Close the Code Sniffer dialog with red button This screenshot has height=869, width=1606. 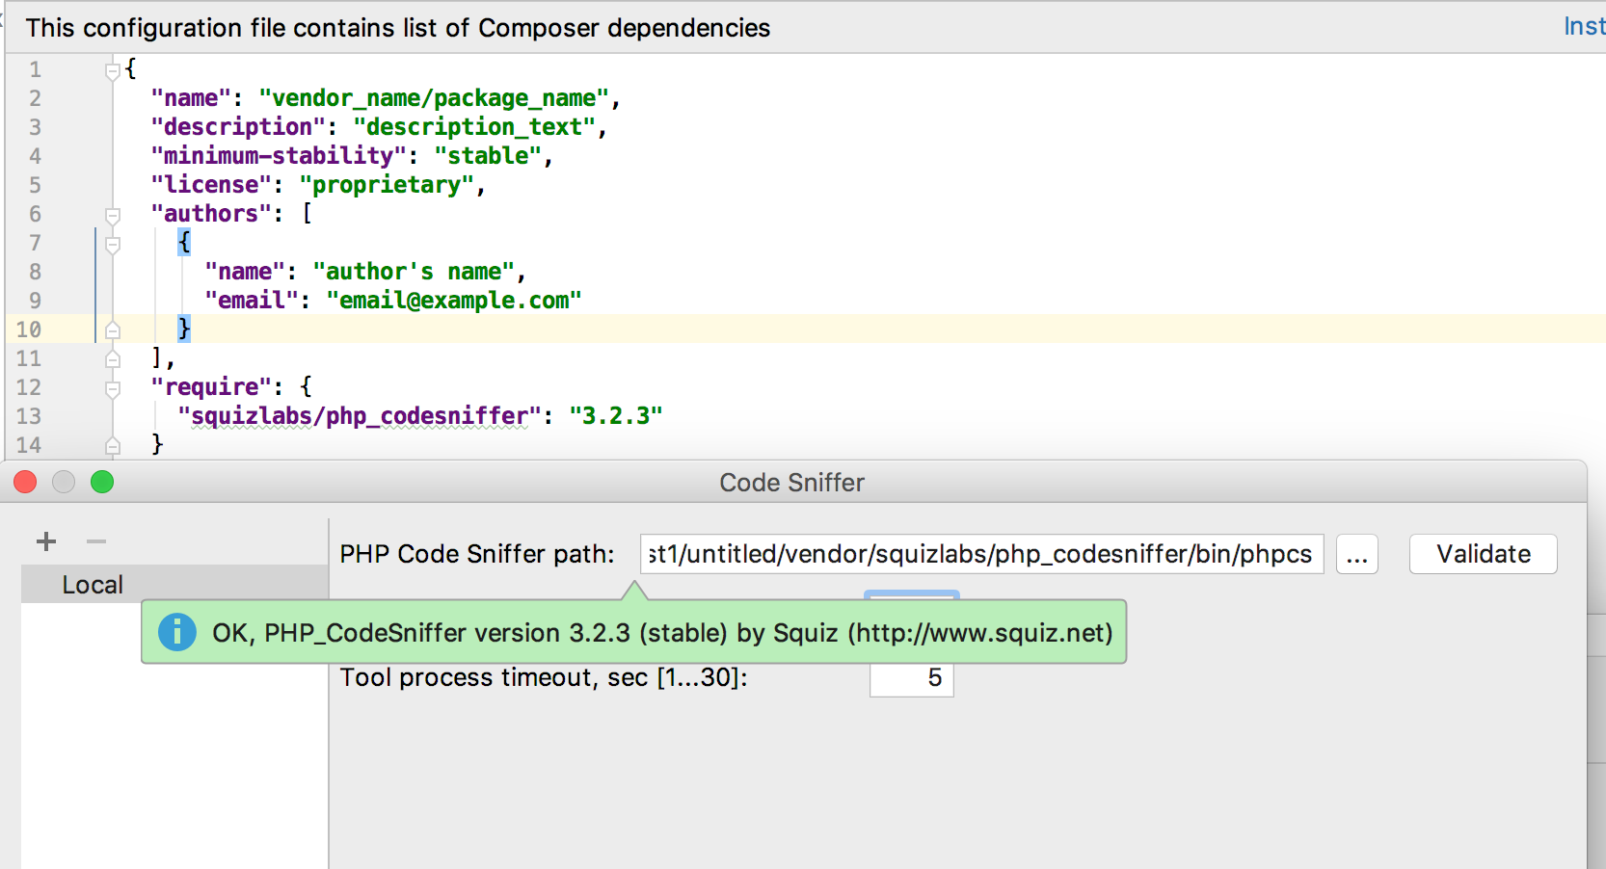pyautogui.click(x=26, y=482)
